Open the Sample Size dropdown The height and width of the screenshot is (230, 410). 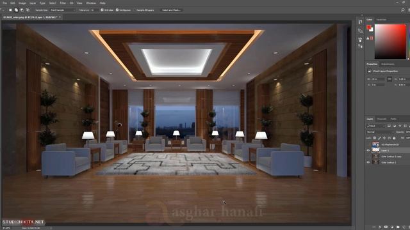click(x=63, y=10)
